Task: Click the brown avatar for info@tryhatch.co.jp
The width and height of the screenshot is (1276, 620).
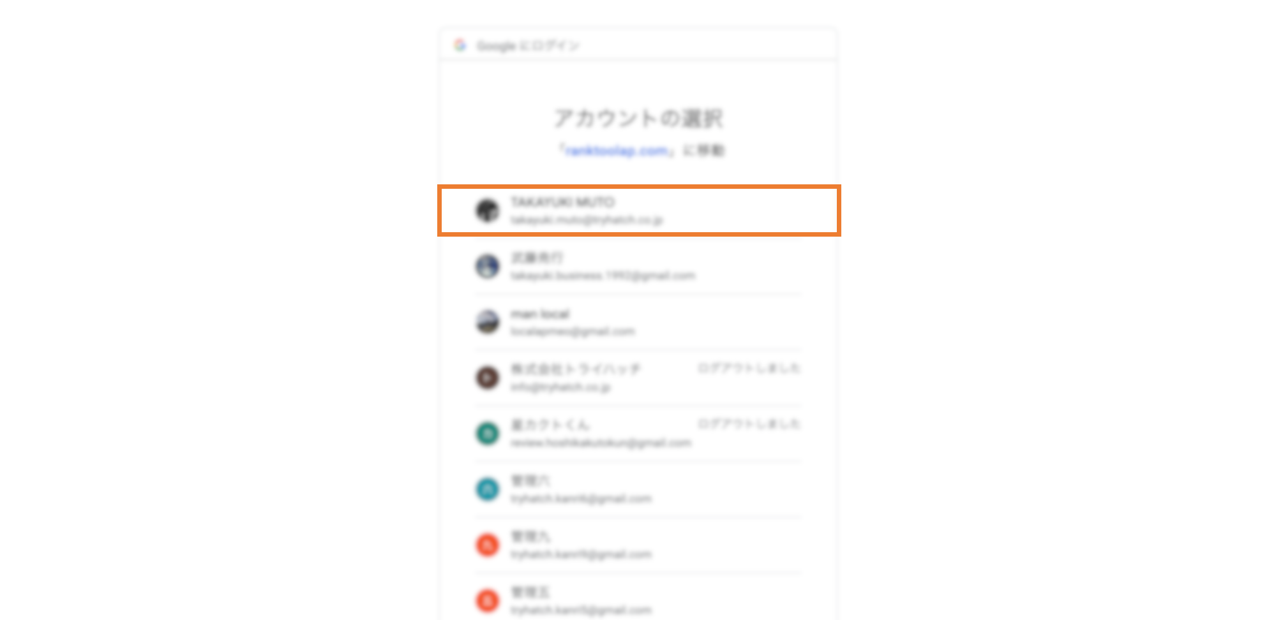Action: pyautogui.click(x=488, y=378)
